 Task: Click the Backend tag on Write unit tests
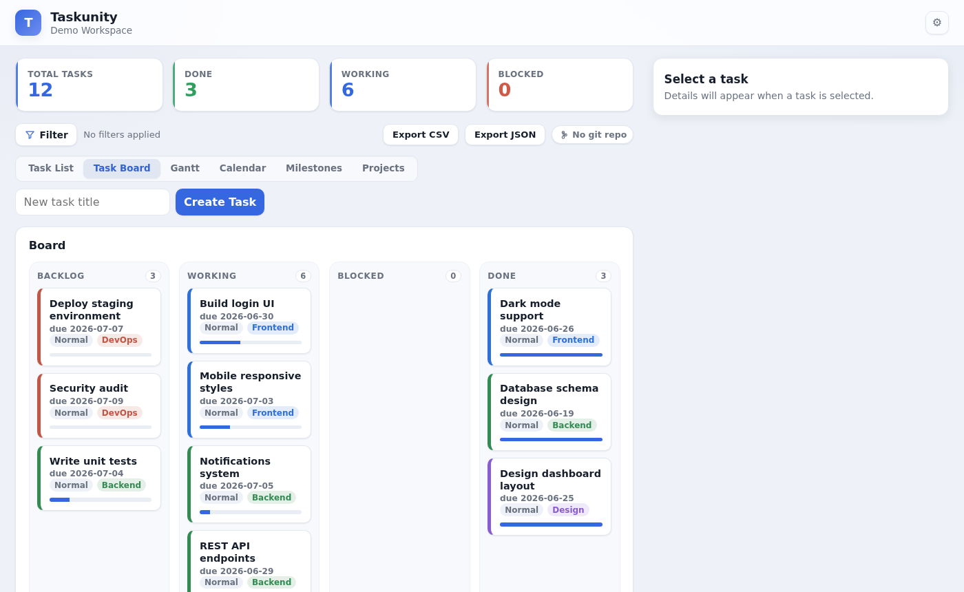(121, 485)
